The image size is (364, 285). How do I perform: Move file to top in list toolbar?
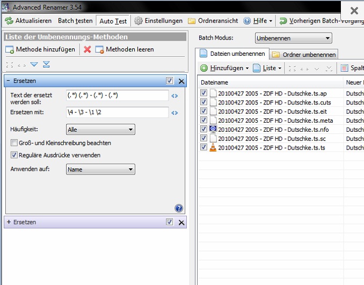click(x=292, y=69)
